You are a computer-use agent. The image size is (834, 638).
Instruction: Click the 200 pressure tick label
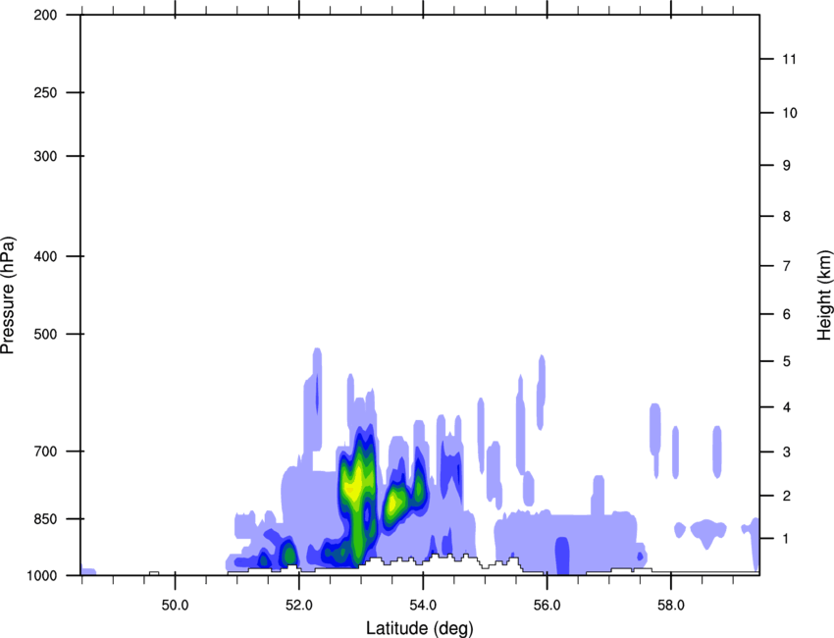point(45,15)
